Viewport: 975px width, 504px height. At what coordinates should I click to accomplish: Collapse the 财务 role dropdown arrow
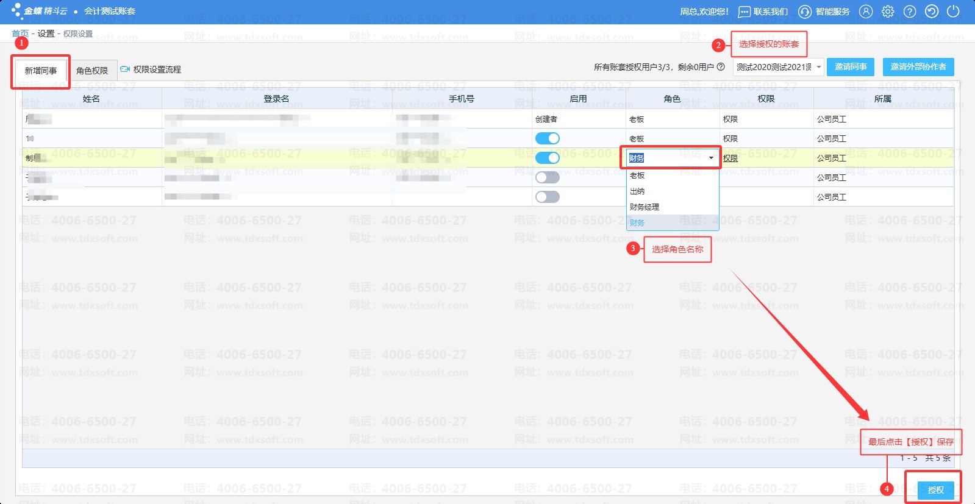(x=711, y=158)
